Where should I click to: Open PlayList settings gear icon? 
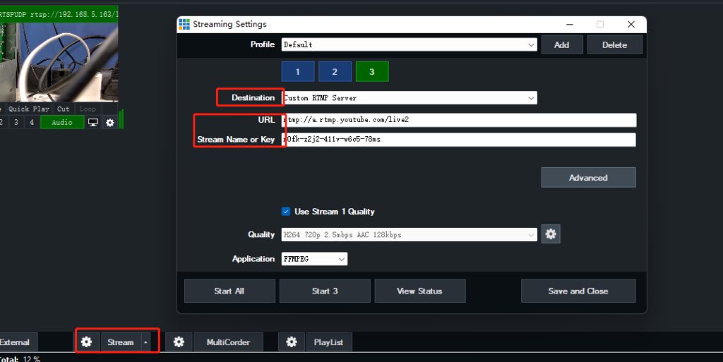pyautogui.click(x=292, y=342)
